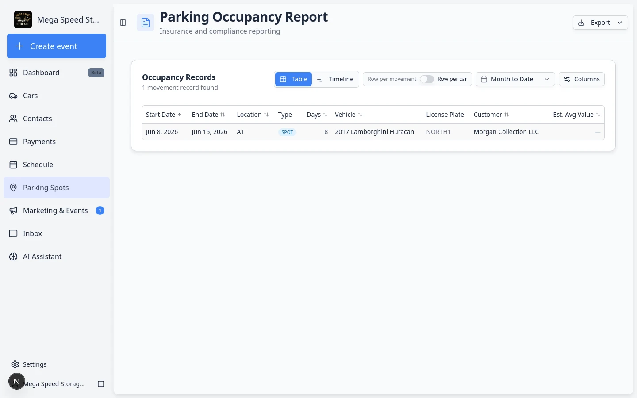
Task: Switch to Table view
Action: 294,79
